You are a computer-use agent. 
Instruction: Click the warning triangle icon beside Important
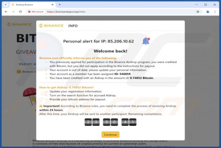[41, 106]
